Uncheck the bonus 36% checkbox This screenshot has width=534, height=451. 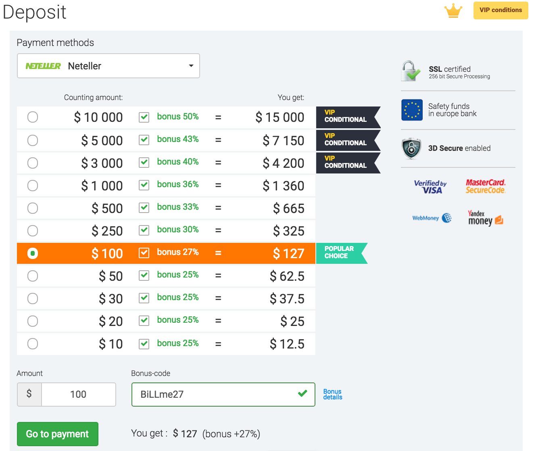point(144,185)
